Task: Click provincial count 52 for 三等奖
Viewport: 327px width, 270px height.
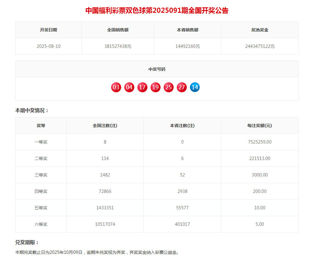Action: point(182,175)
